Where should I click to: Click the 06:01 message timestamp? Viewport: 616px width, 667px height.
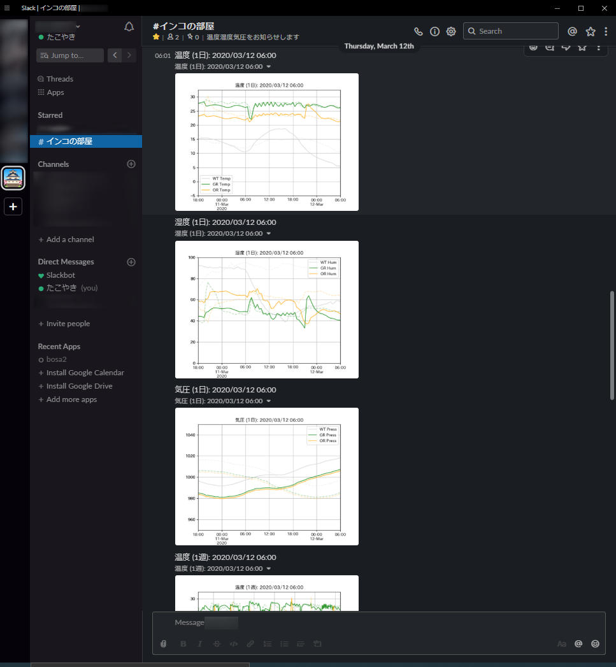[162, 55]
